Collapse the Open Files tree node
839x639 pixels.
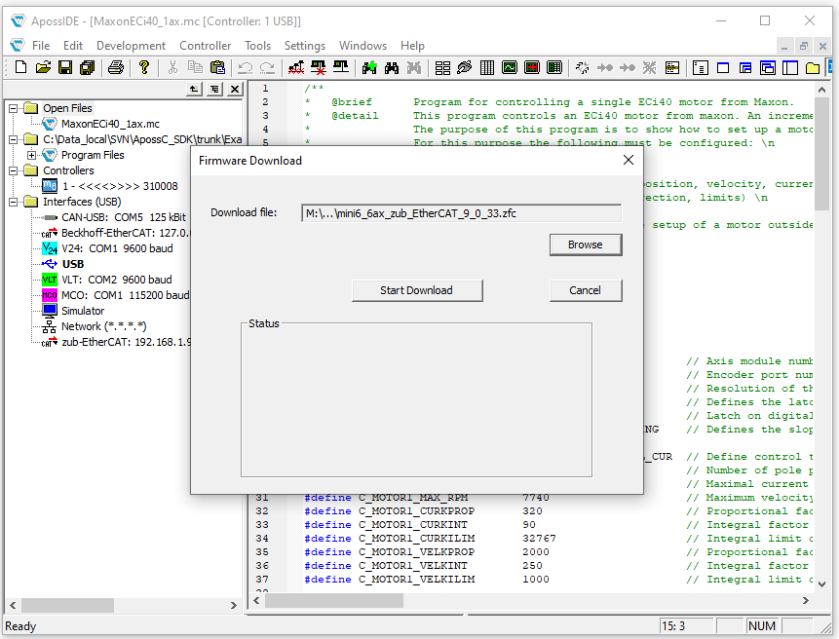coord(14,108)
